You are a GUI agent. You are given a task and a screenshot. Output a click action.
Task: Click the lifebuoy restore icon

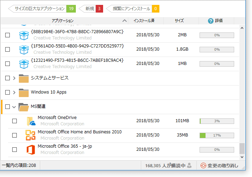(203, 165)
